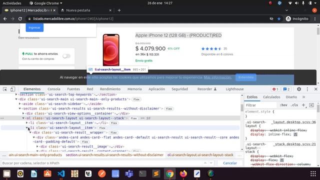Open Apple iPhone 12 (128 GB) product title

(178, 35)
